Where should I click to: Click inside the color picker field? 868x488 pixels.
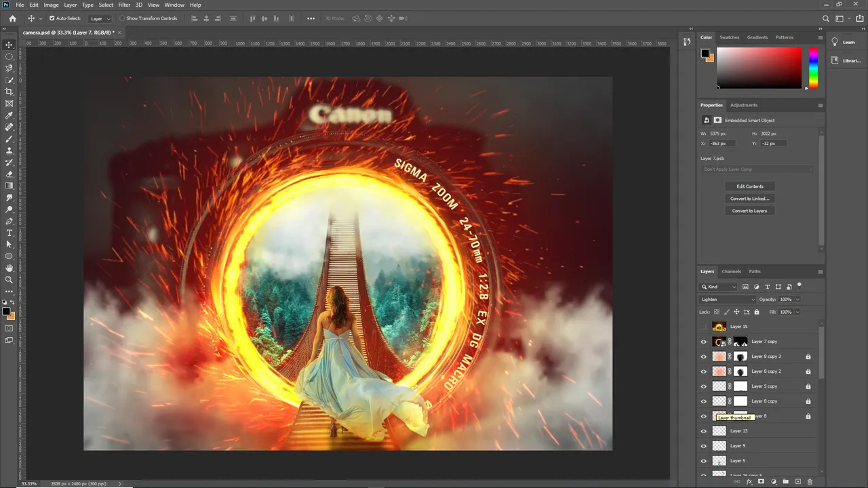pyautogui.click(x=759, y=68)
